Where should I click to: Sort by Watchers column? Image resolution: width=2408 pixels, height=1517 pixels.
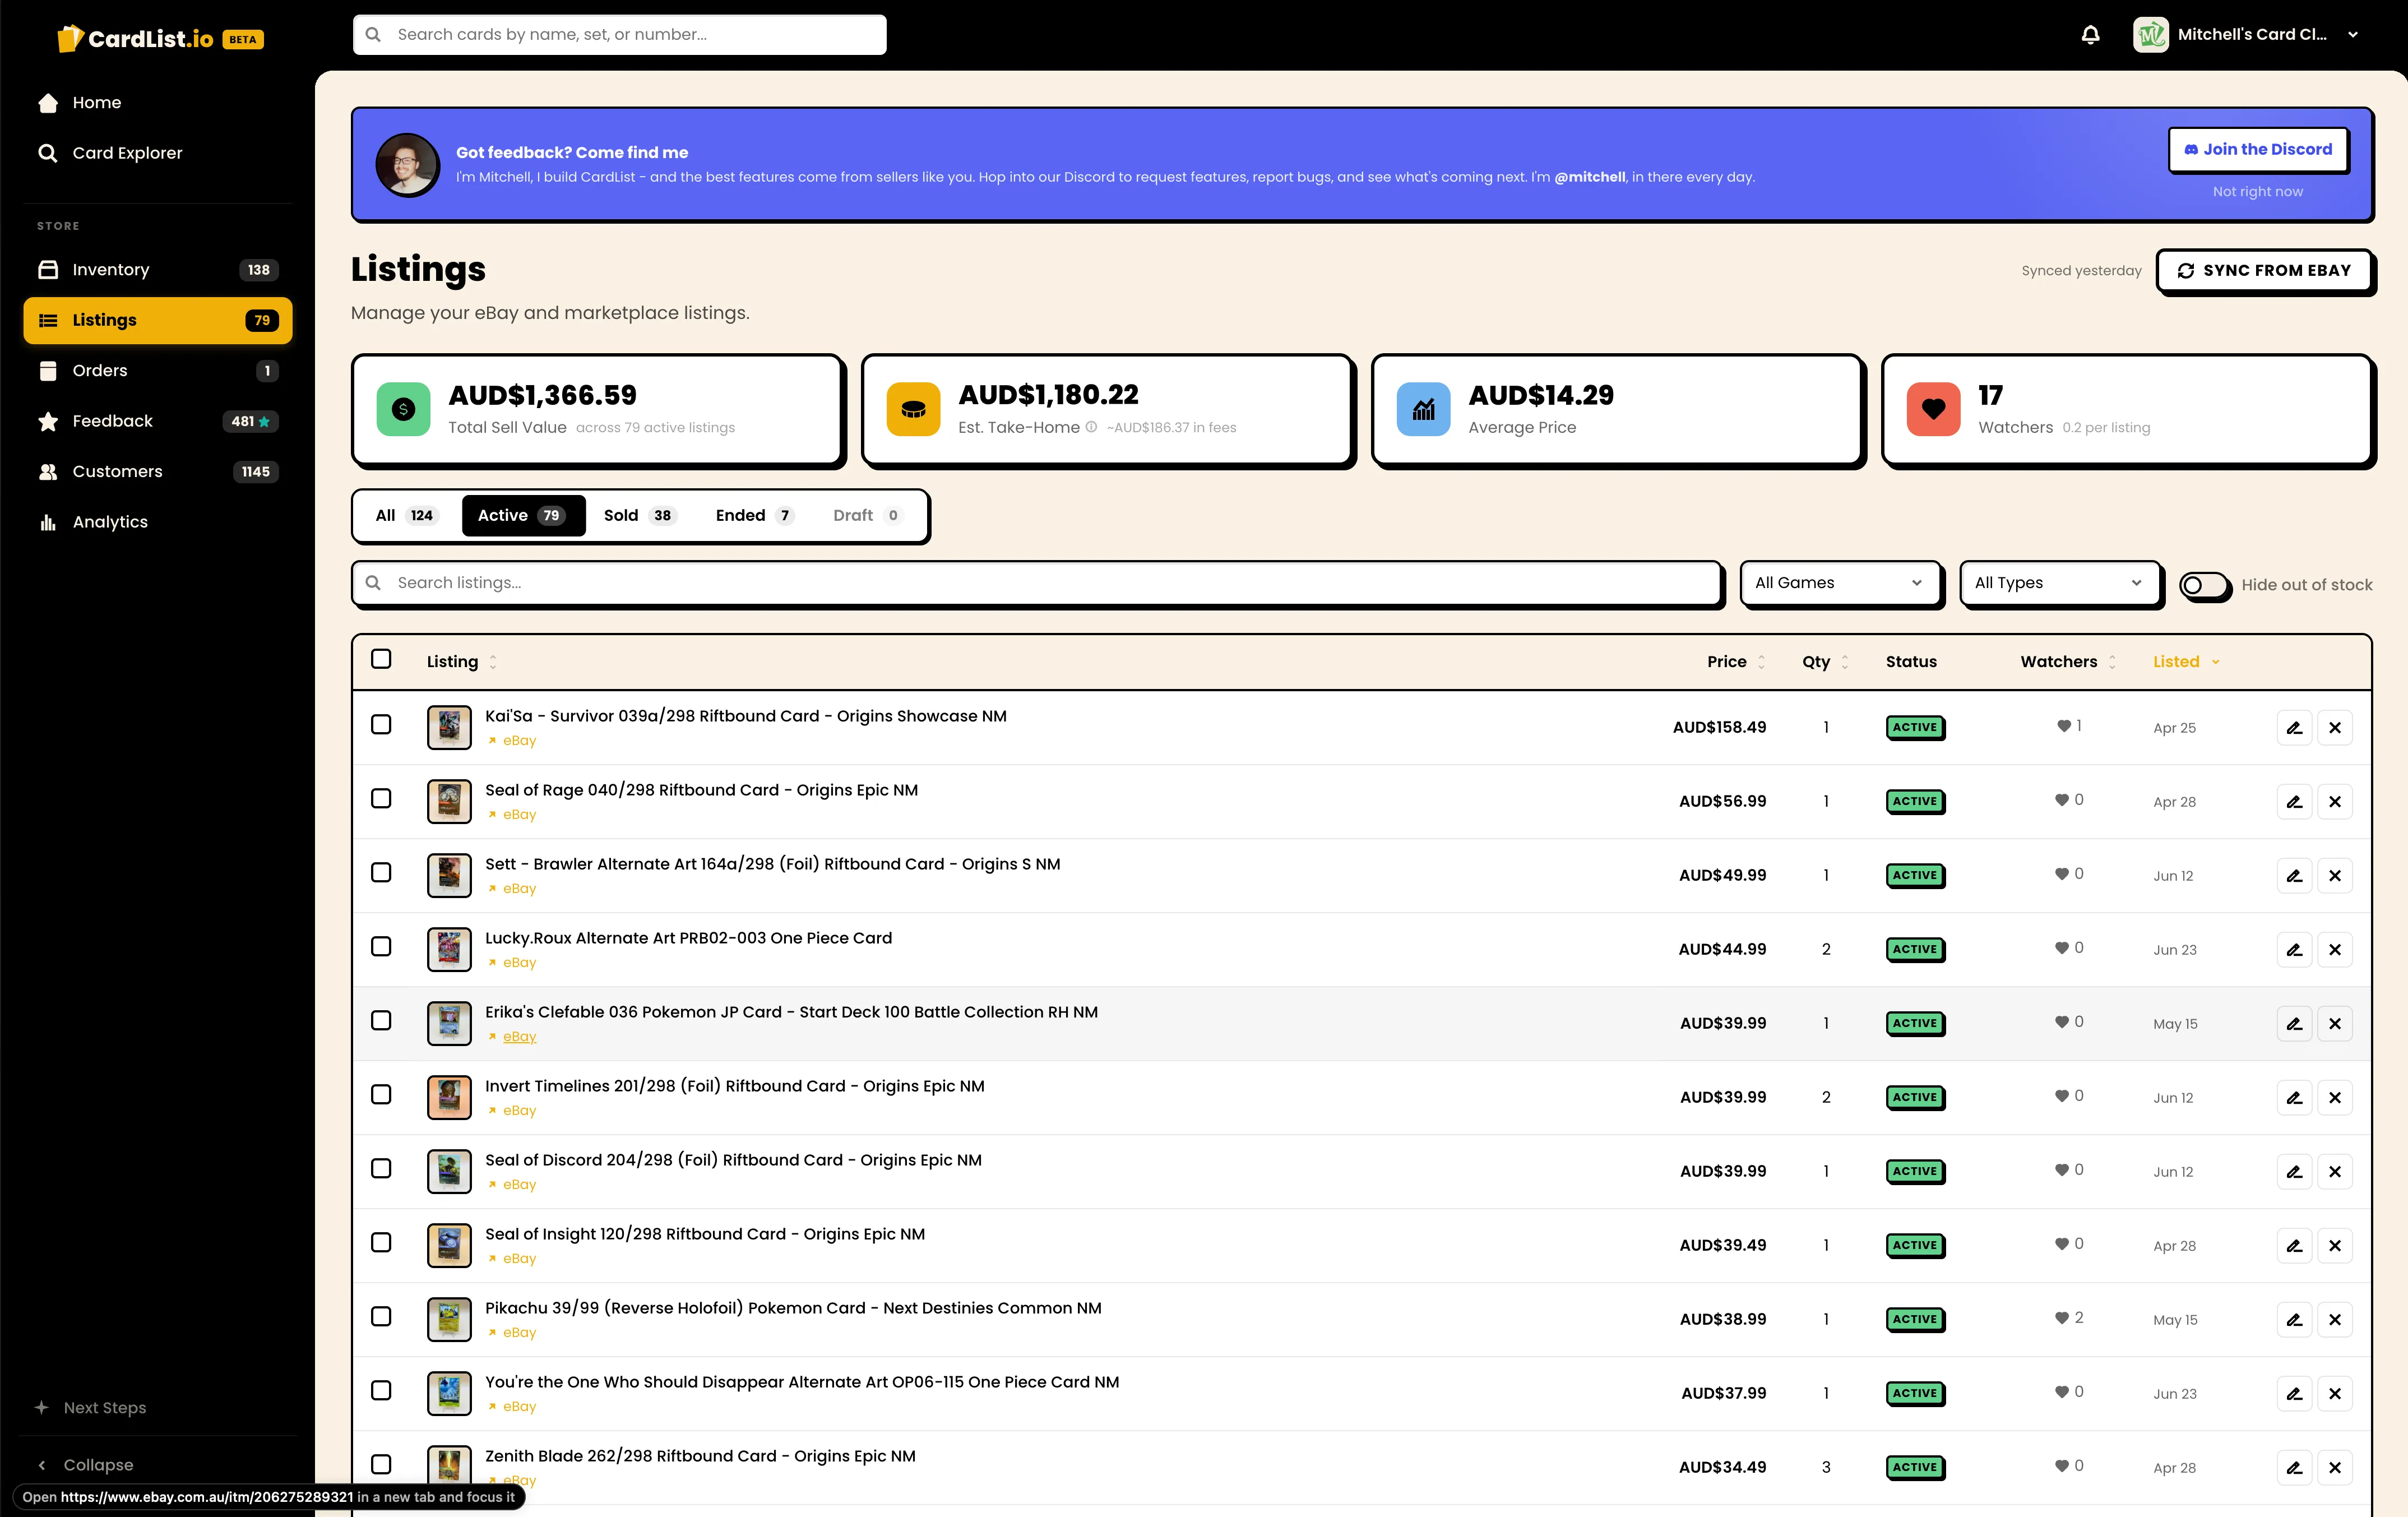point(2068,662)
